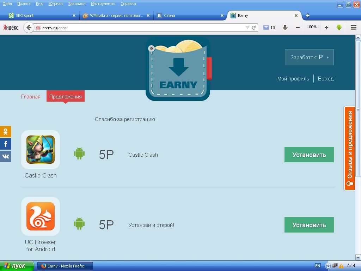Click the green download arrow extension icon
Image resolution: width=361 pixels, height=271 pixels.
point(339,28)
